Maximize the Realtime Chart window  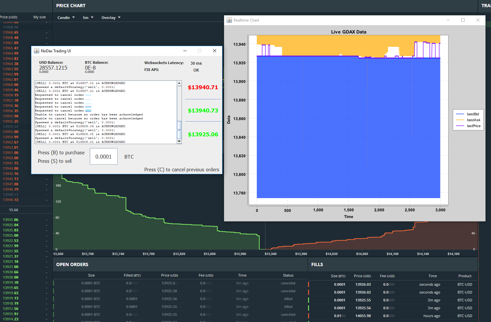(463, 20)
